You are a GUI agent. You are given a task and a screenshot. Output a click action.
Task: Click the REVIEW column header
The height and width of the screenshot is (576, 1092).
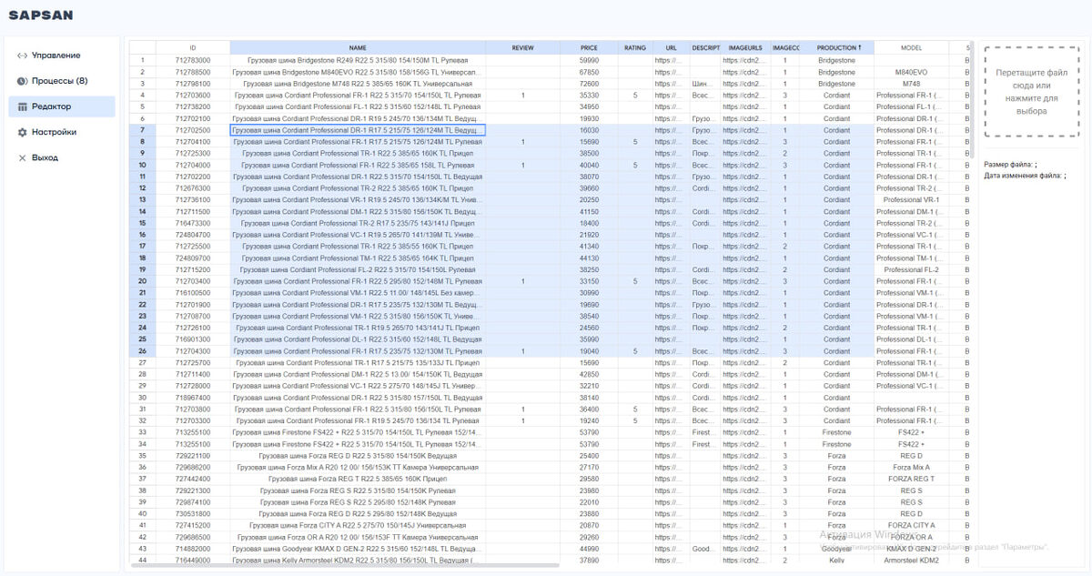click(x=523, y=47)
